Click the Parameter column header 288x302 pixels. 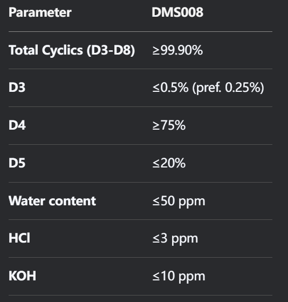pos(40,12)
